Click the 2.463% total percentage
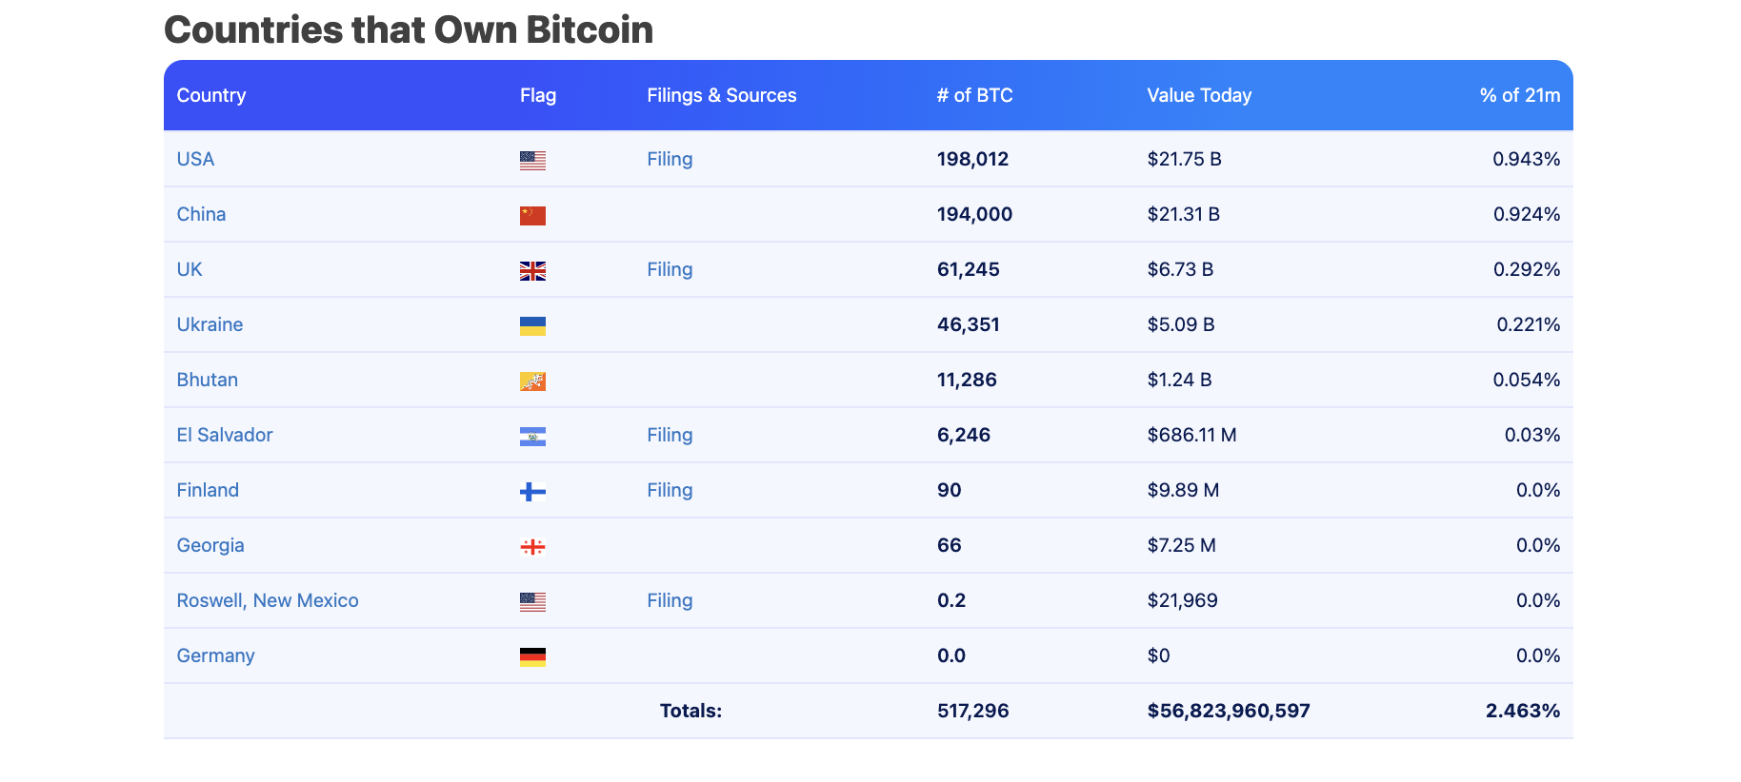 (1522, 711)
